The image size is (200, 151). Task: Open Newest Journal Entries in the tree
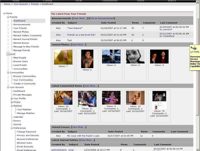point(25,39)
